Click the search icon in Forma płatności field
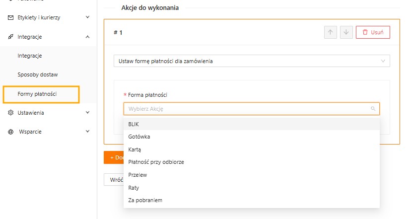 tap(373, 108)
